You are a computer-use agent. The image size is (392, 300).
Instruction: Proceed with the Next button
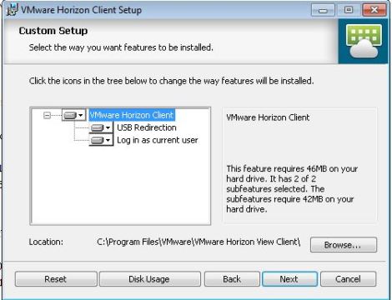click(289, 279)
